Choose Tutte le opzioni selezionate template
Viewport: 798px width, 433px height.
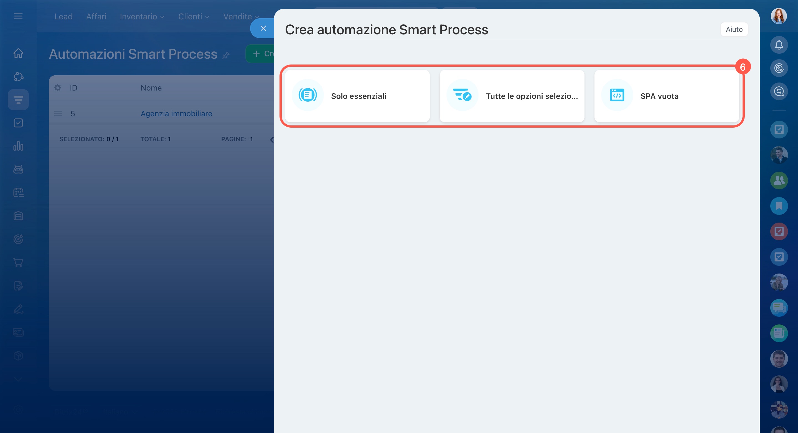pyautogui.click(x=512, y=96)
